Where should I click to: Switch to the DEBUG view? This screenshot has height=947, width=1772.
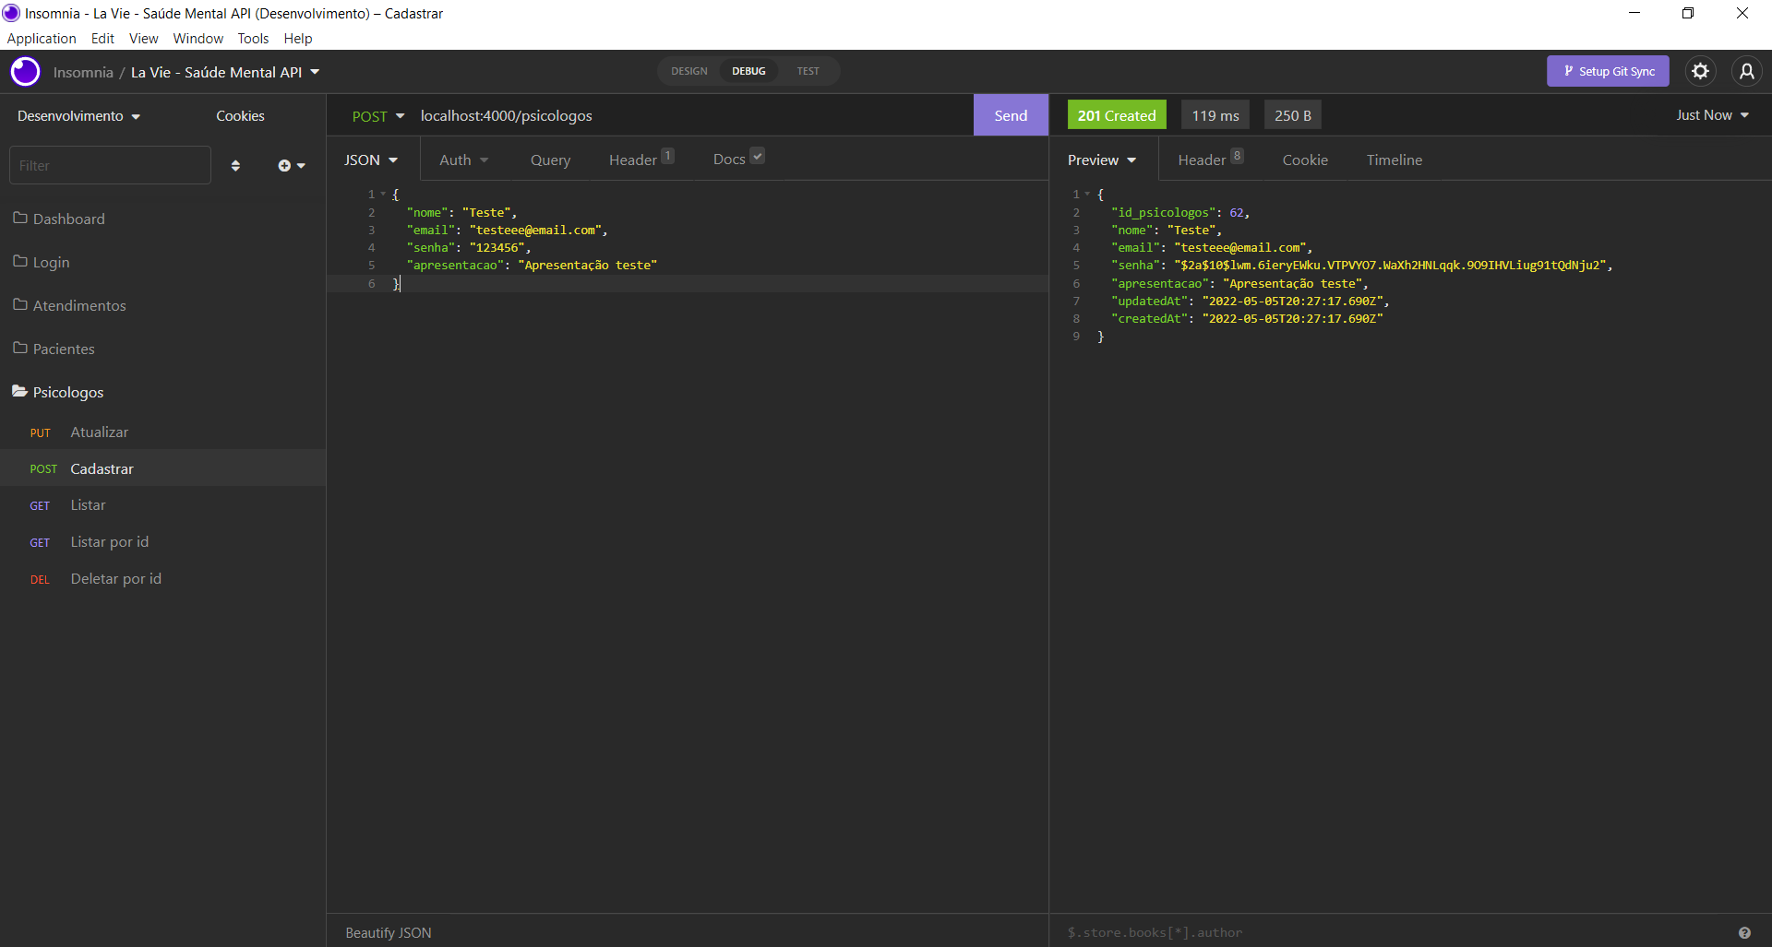[748, 71]
